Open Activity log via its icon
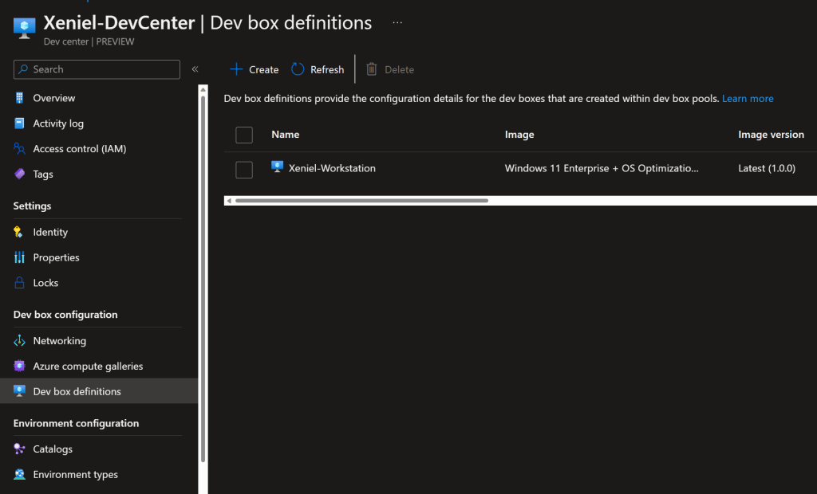The height and width of the screenshot is (494, 817). (20, 123)
